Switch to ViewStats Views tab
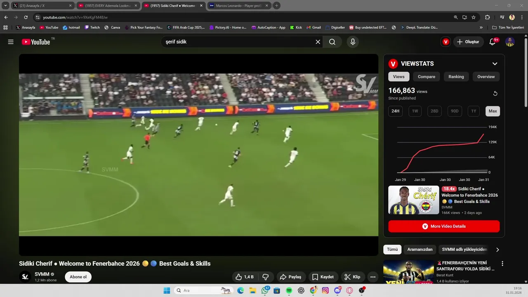The width and height of the screenshot is (528, 297). point(398,77)
